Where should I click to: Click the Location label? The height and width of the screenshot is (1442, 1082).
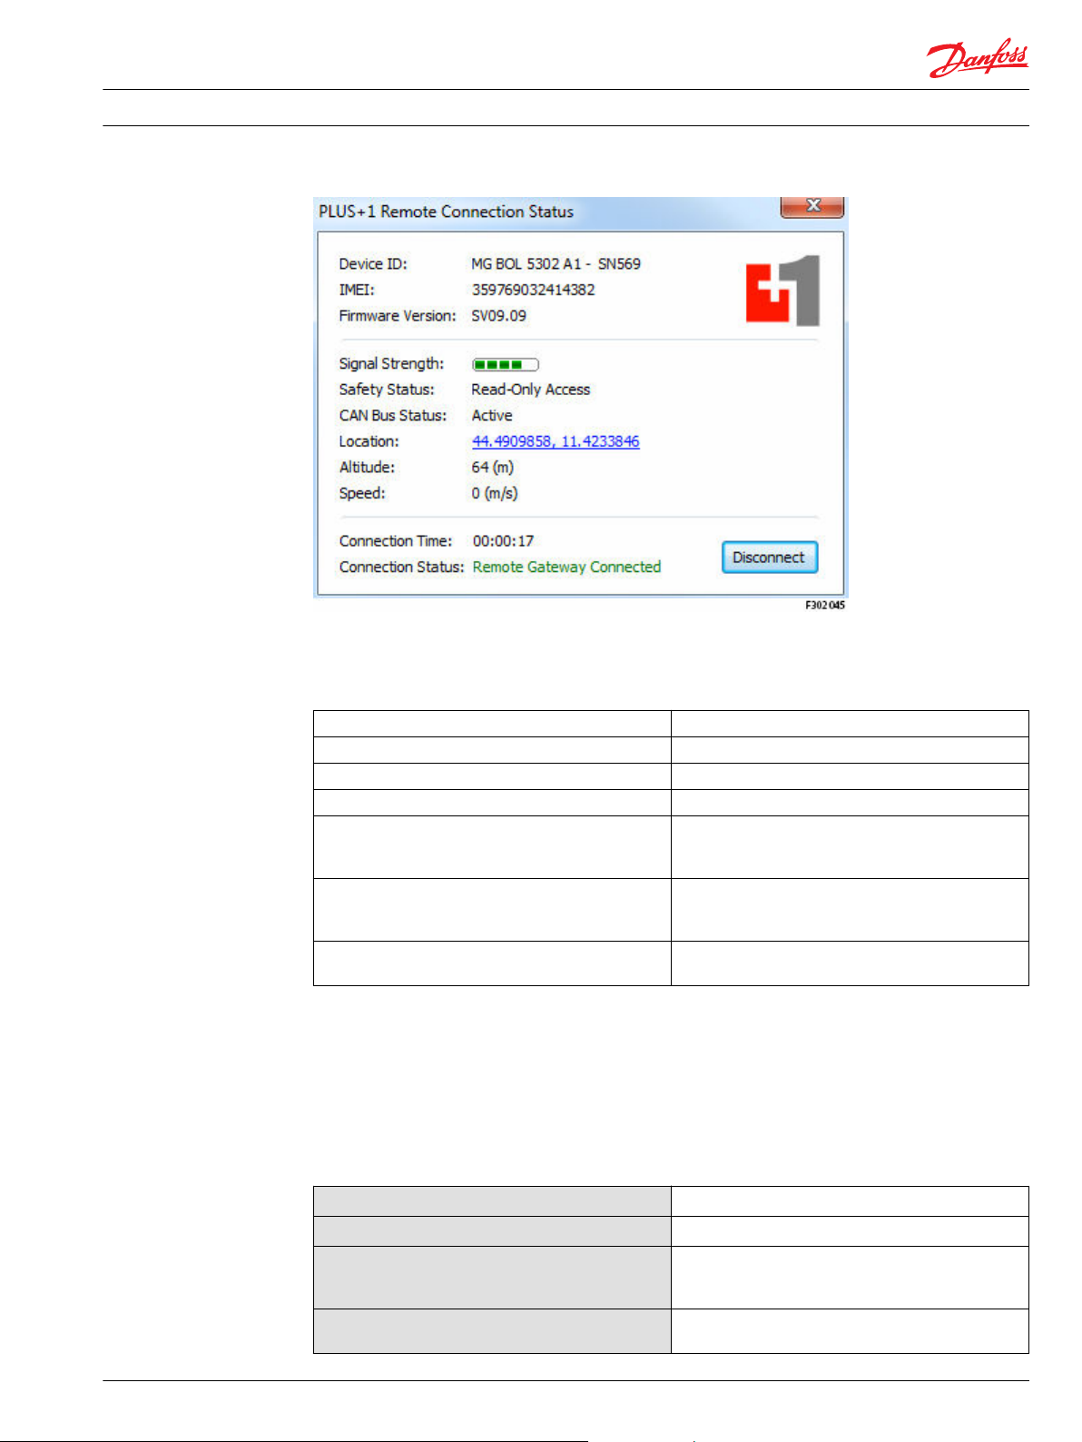tap(369, 442)
